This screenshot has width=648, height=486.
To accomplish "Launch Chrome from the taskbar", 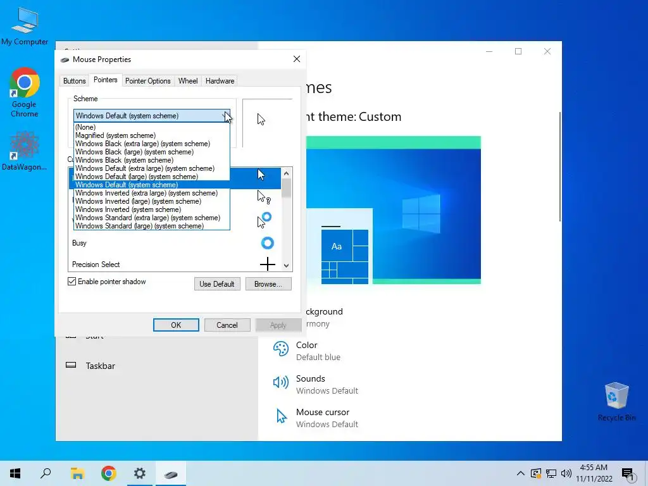I will (109, 473).
